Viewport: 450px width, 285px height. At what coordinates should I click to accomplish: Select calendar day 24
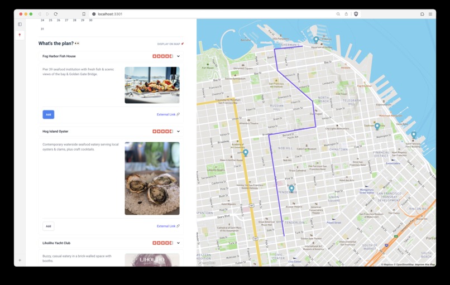click(x=42, y=20)
